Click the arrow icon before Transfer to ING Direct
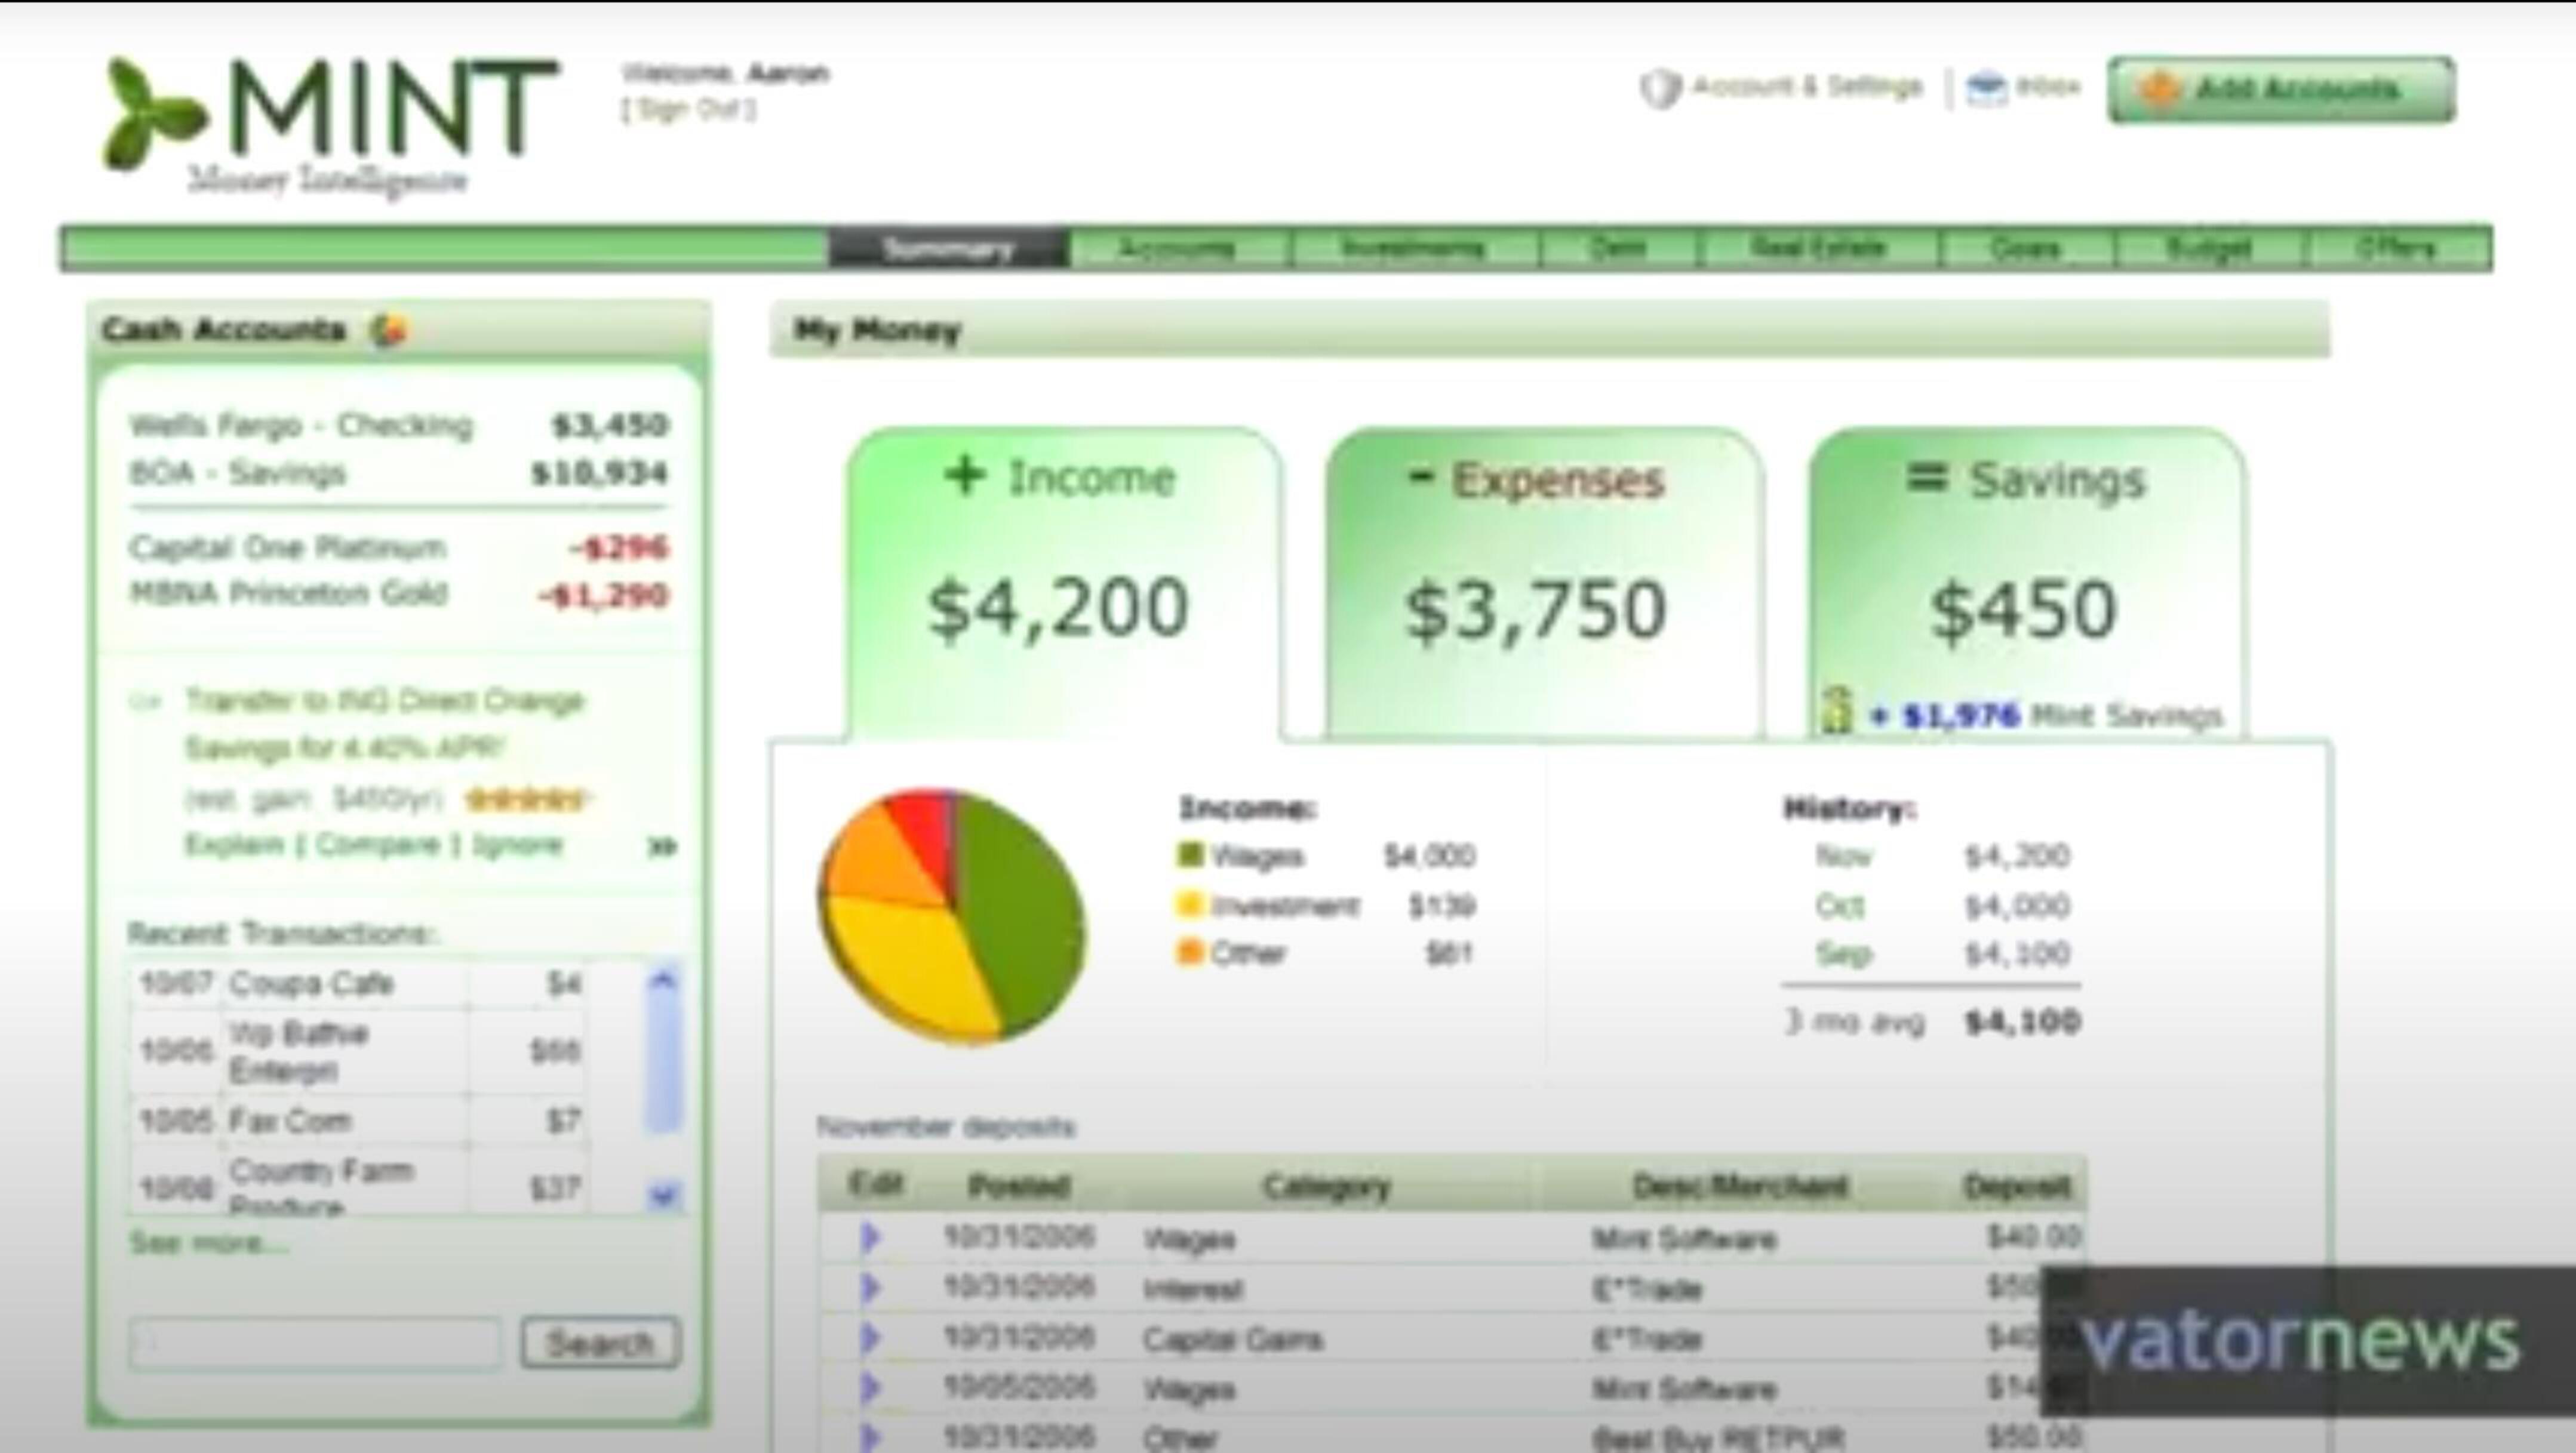Image resolution: width=2576 pixels, height=1453 pixels. point(146,702)
